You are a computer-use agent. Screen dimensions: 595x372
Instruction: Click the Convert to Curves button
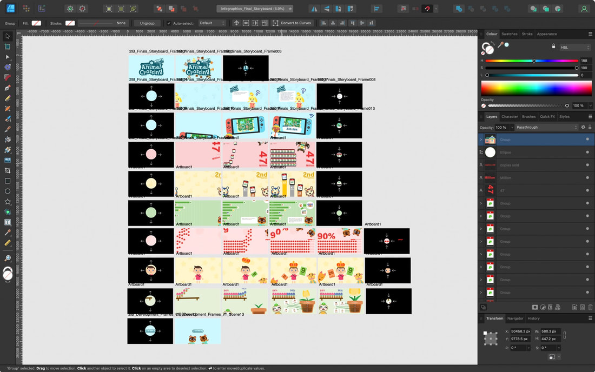point(292,23)
